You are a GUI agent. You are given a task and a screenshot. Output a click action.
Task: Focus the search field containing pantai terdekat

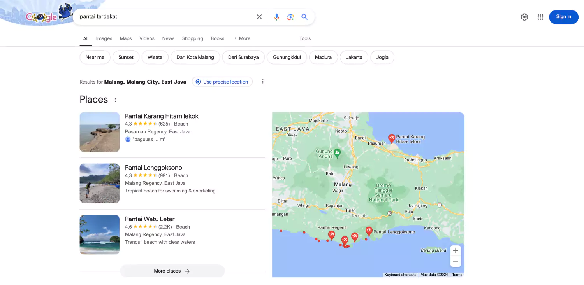pos(165,17)
